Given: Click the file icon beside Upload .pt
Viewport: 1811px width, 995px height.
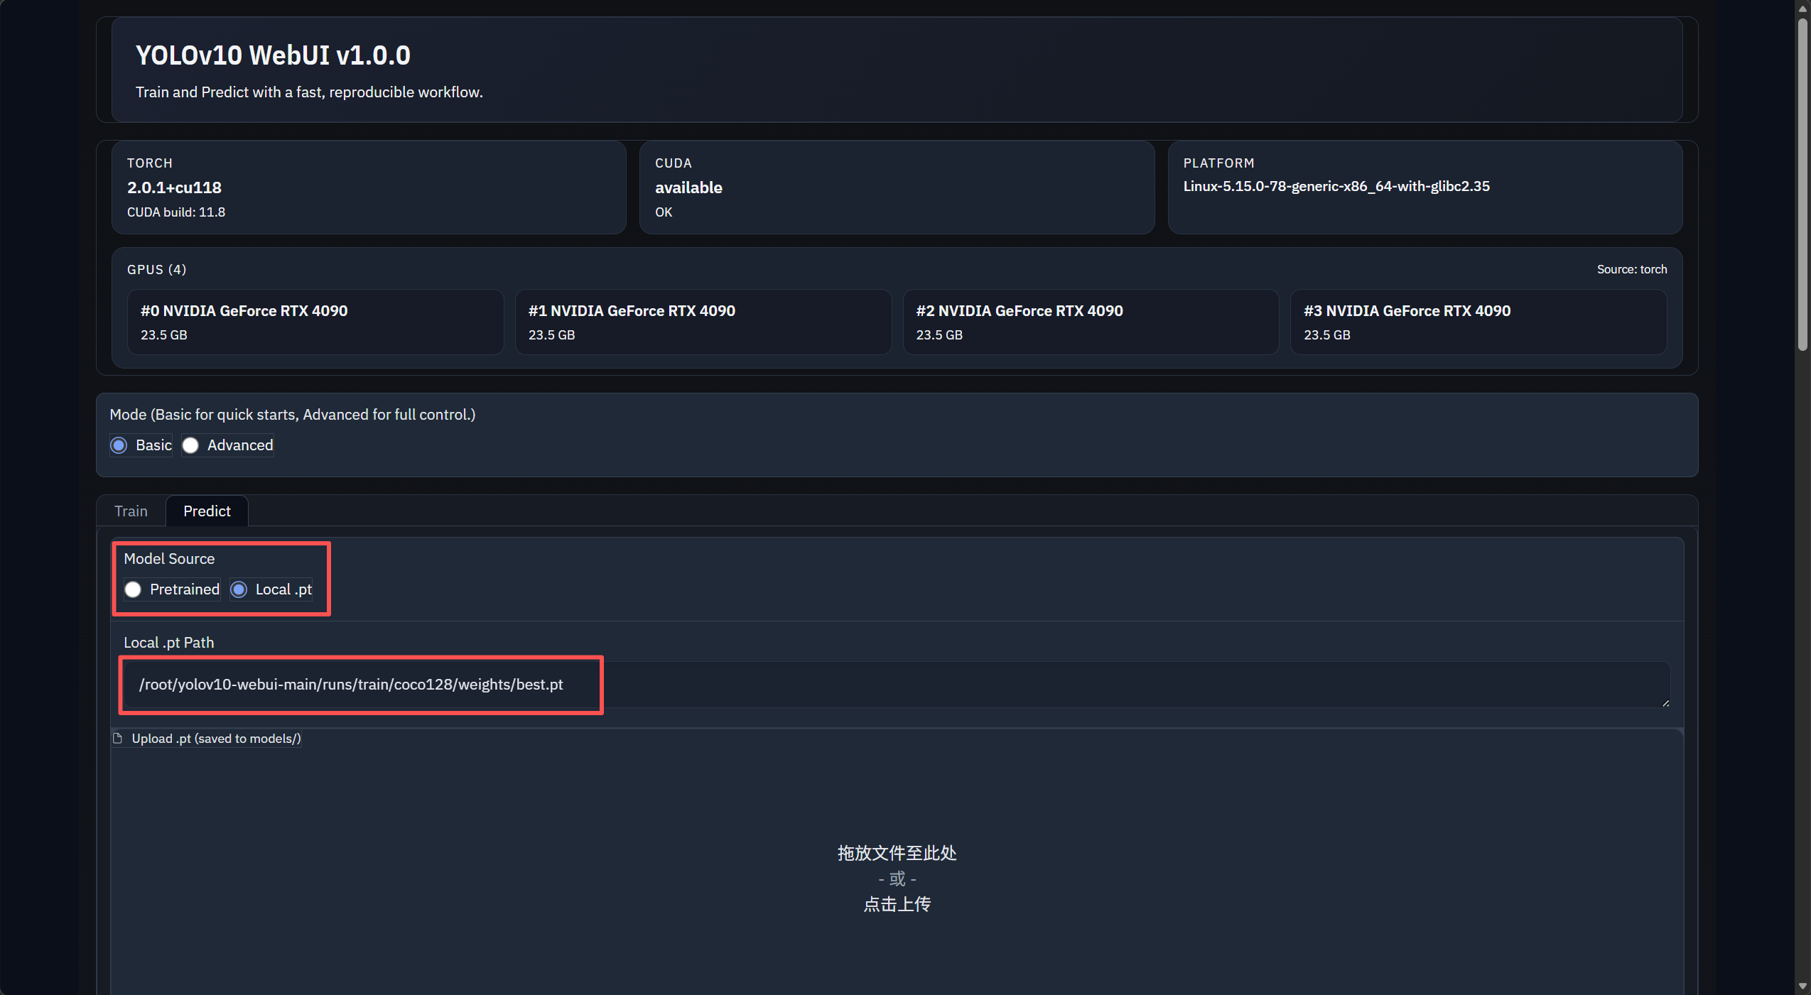Looking at the screenshot, I should tap(118, 739).
